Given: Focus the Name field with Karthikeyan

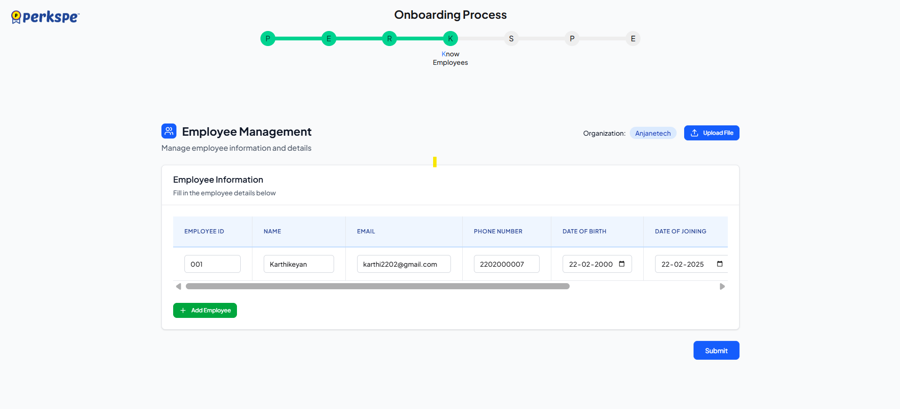Looking at the screenshot, I should click(x=298, y=264).
